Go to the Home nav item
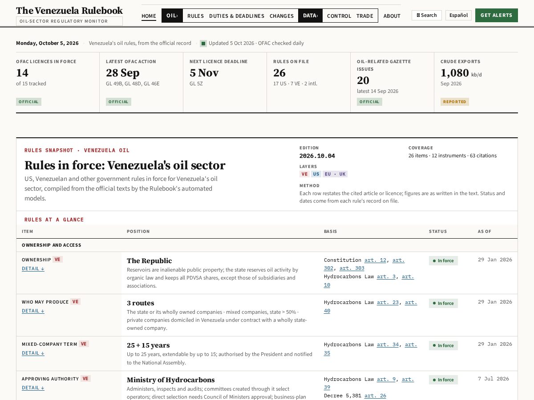The height and width of the screenshot is (400, 534). click(149, 16)
